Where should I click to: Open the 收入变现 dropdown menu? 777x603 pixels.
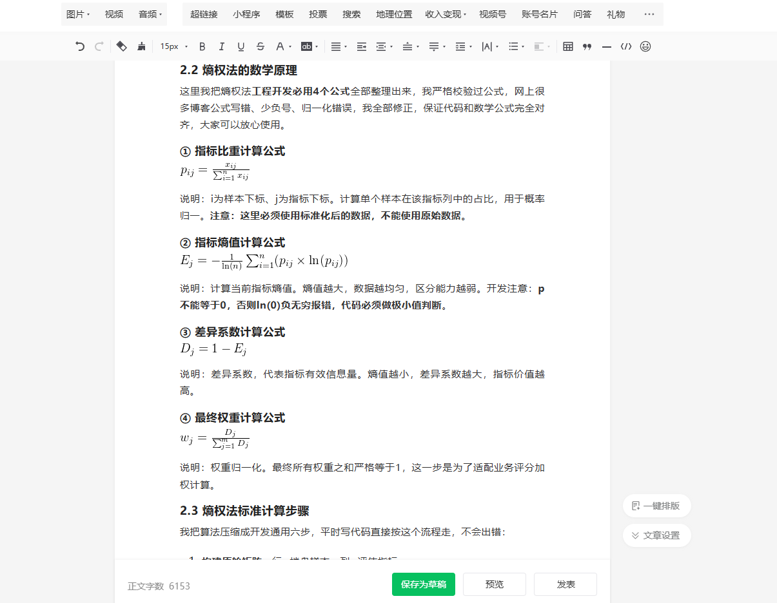[446, 14]
